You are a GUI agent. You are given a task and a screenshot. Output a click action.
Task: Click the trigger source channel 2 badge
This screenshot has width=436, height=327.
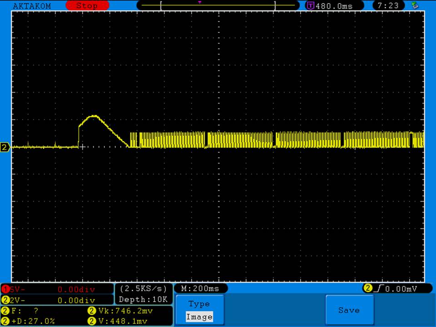(367, 288)
